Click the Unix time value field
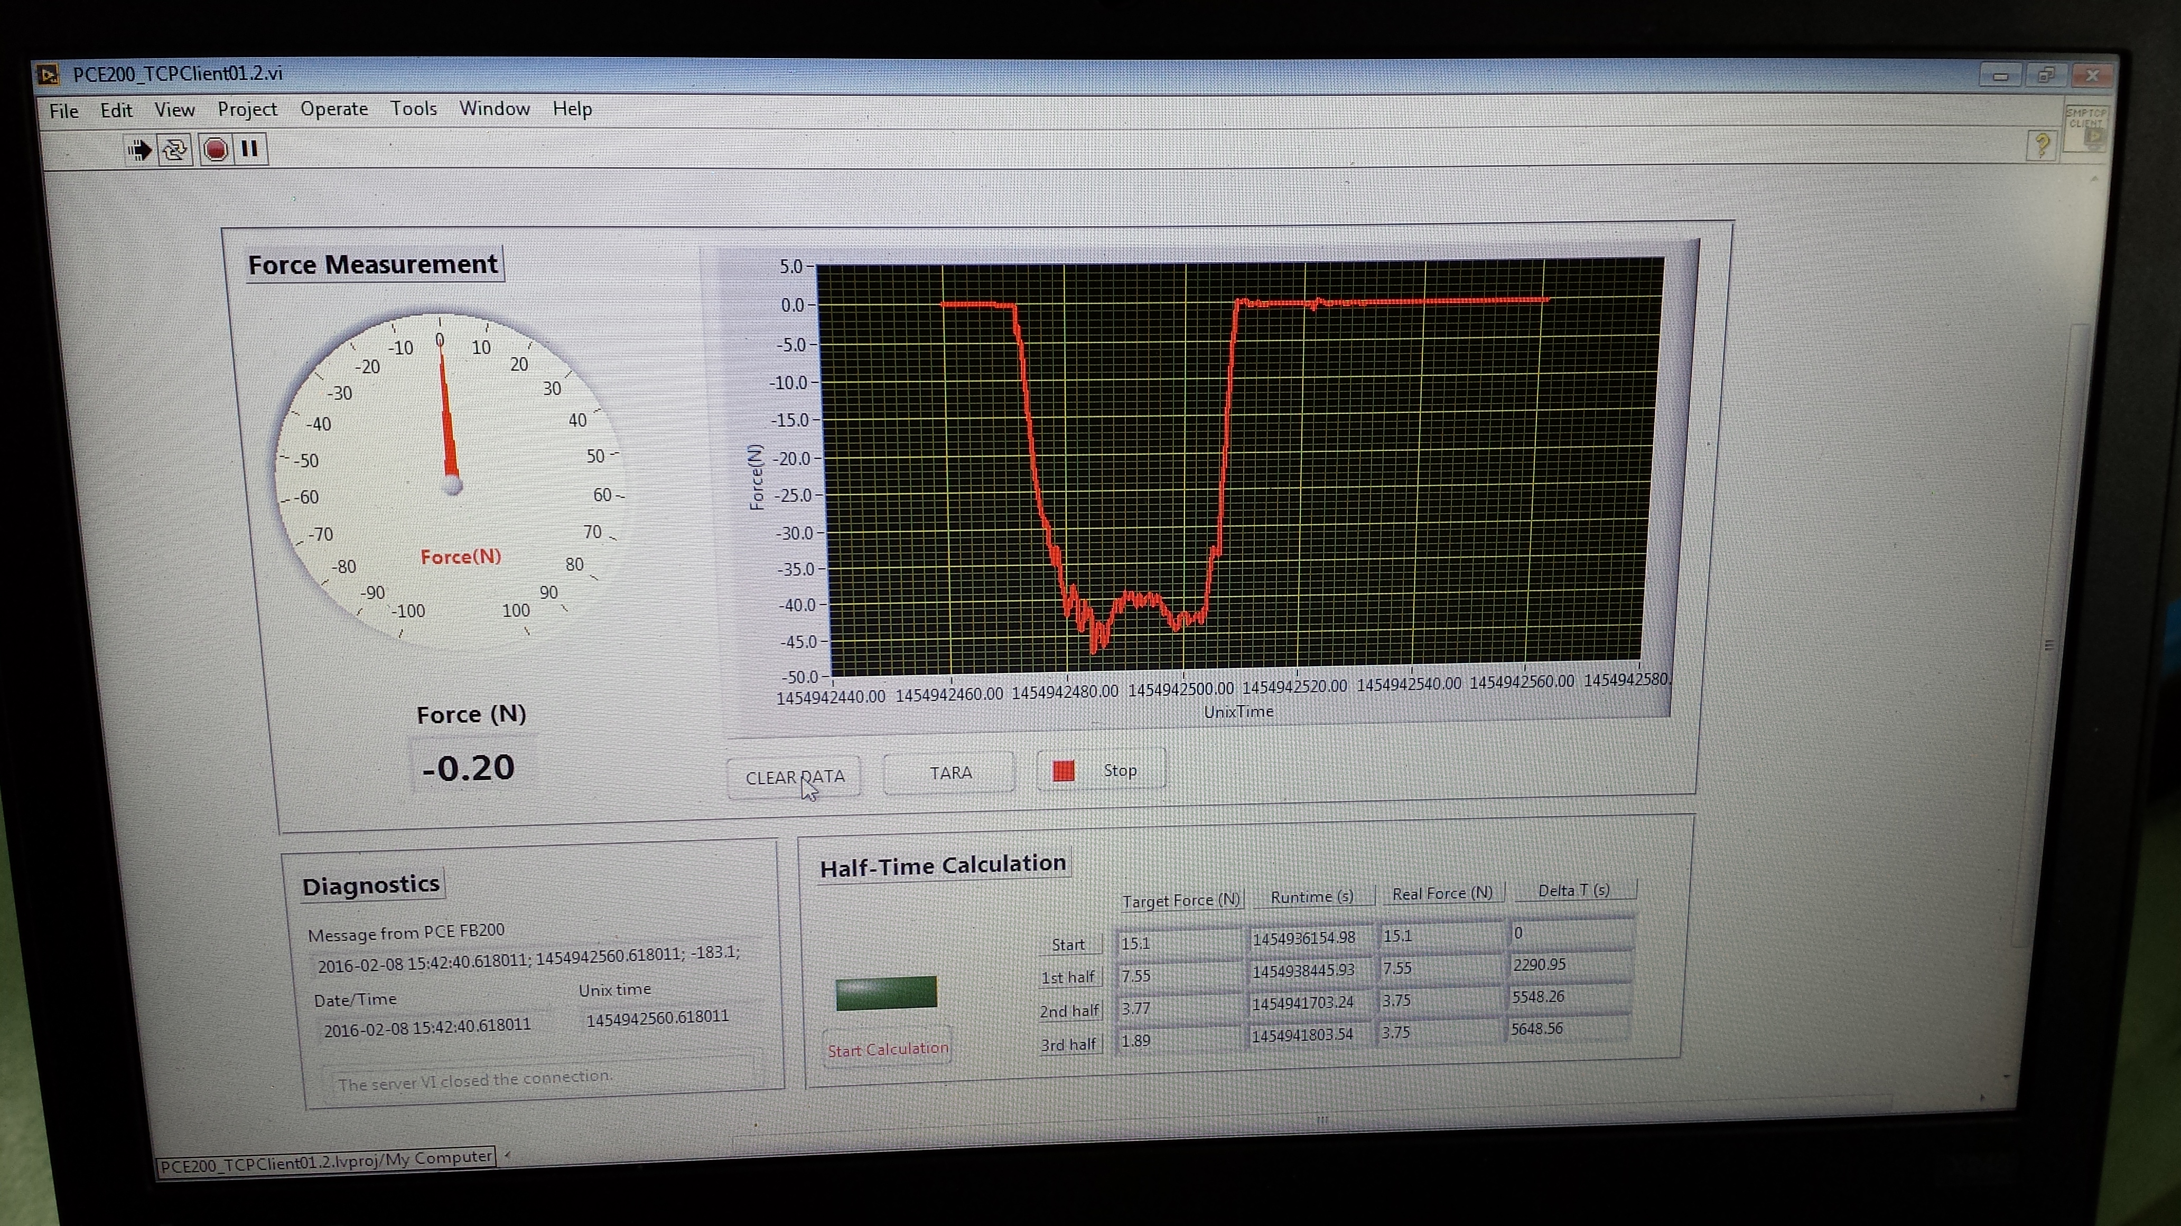The width and height of the screenshot is (2181, 1226). point(658,1017)
